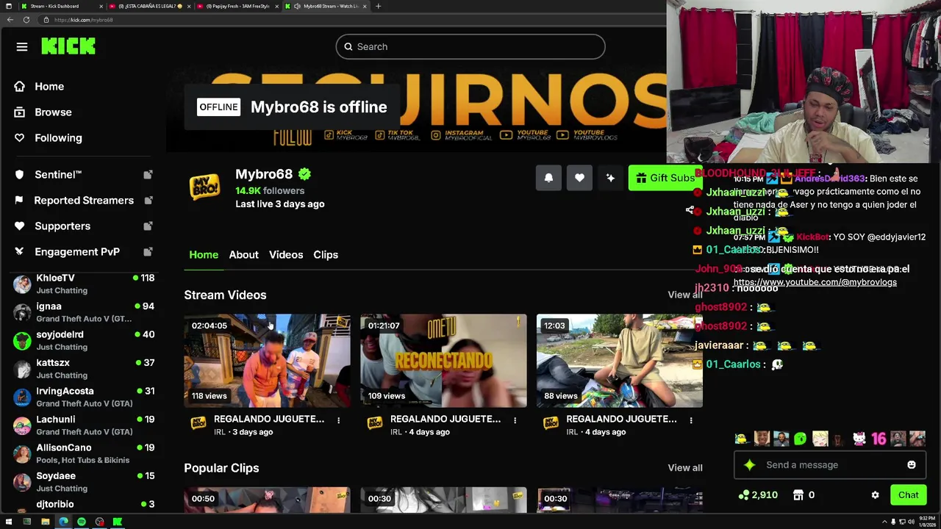
Task: Click the browser address bar URL
Action: [83, 20]
